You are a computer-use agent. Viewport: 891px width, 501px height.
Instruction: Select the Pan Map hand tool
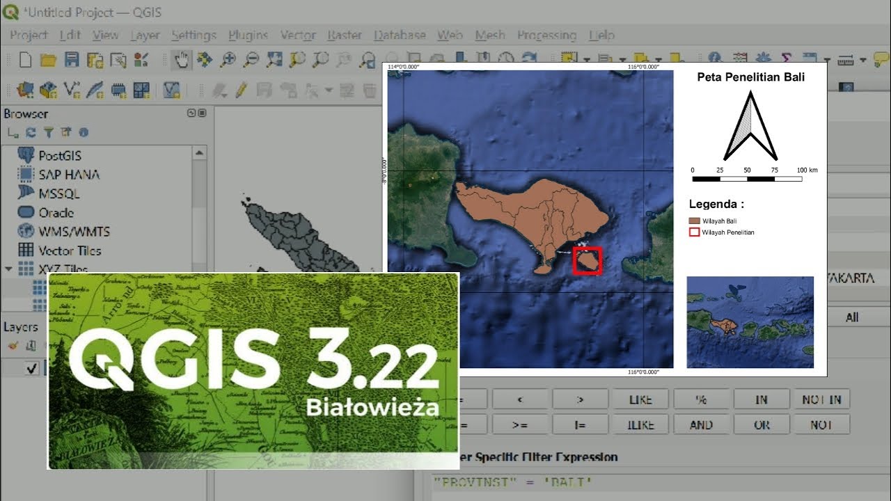click(181, 60)
